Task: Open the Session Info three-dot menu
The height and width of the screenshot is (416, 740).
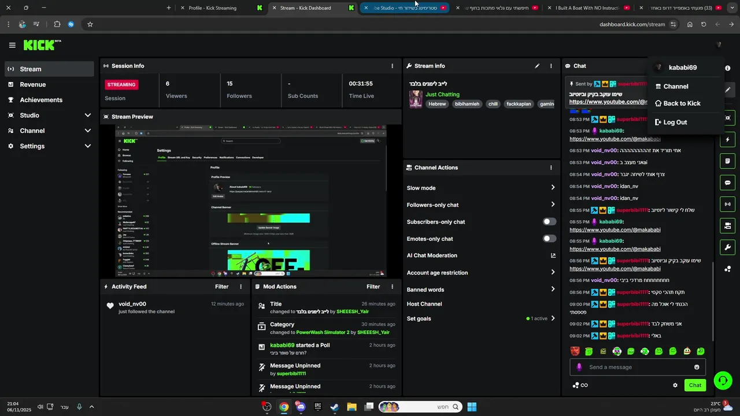Action: click(x=393, y=66)
